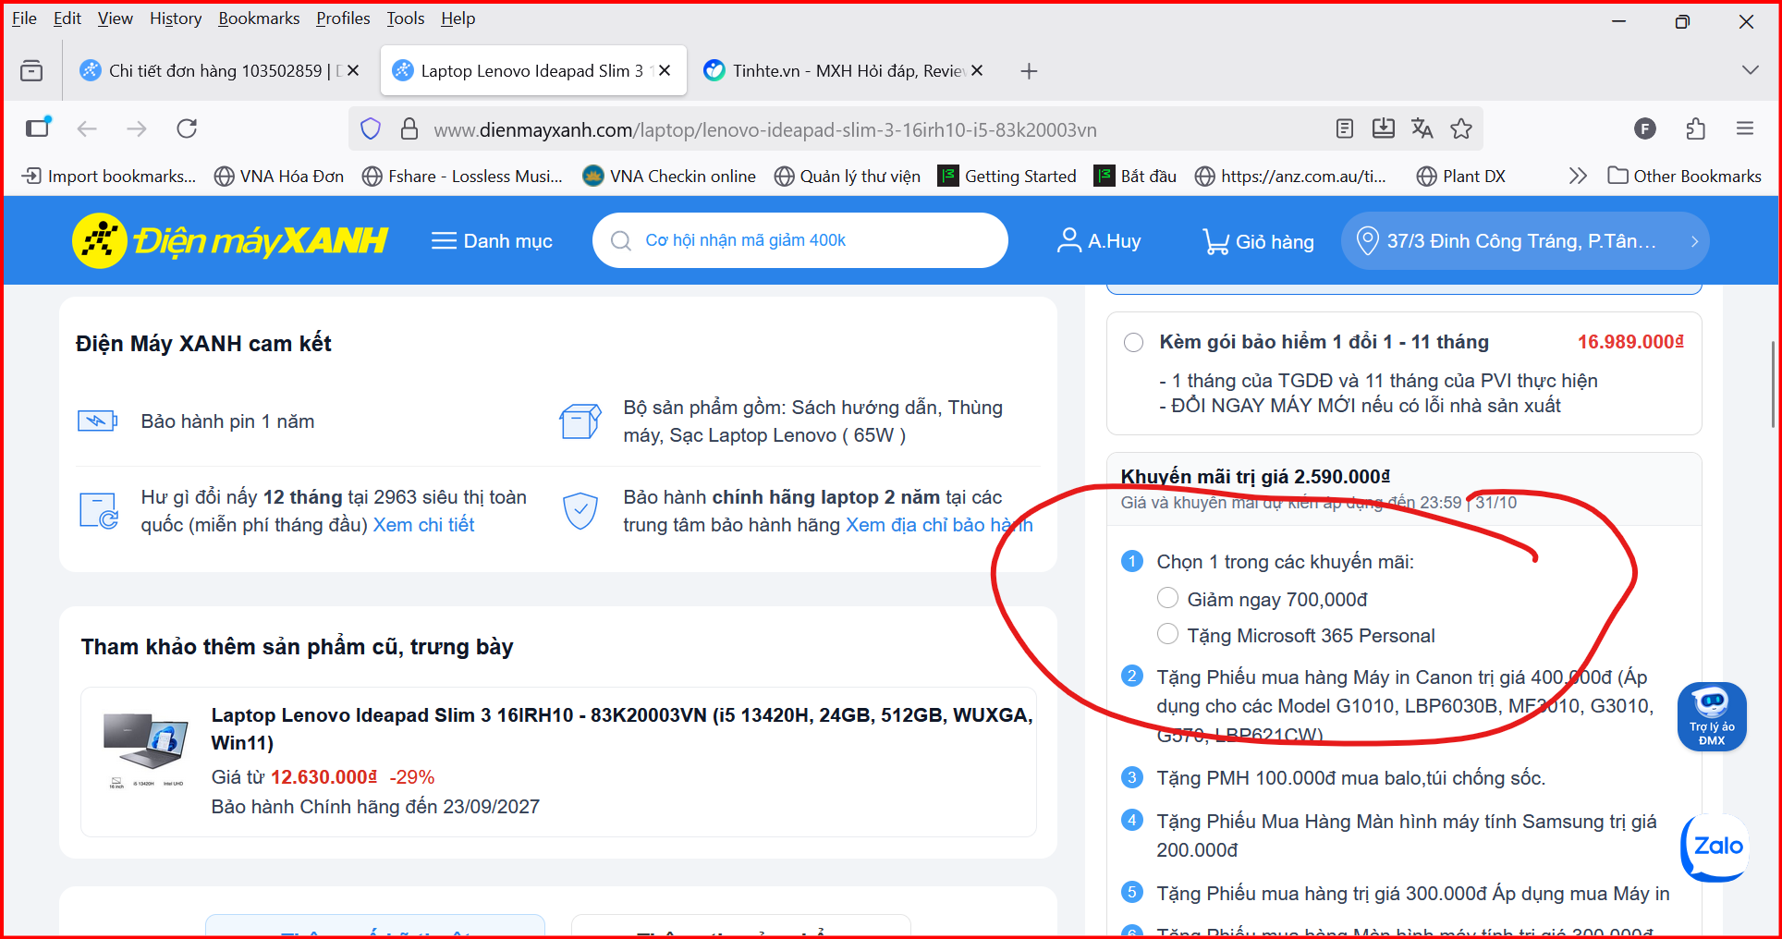The height and width of the screenshot is (939, 1782).
Task: Open Giỏ hàng shopping cart
Action: (1258, 241)
